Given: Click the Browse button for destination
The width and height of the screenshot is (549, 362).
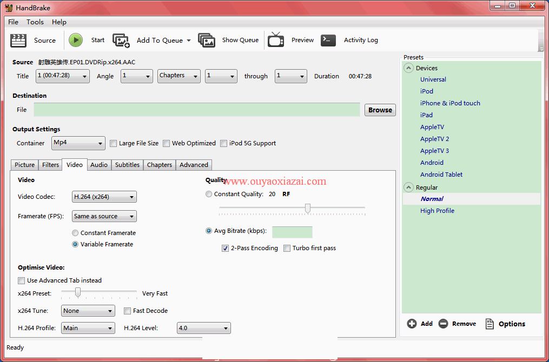Looking at the screenshot, I should click(x=380, y=110).
